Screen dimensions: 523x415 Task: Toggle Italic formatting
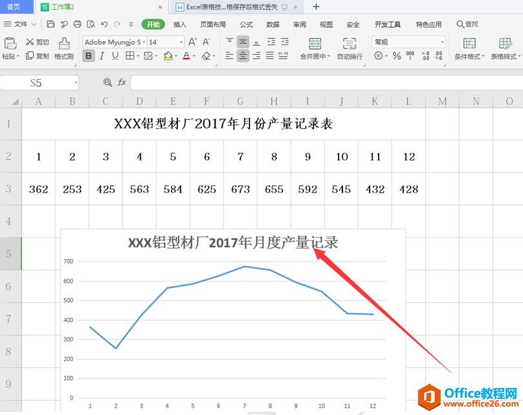(102, 55)
